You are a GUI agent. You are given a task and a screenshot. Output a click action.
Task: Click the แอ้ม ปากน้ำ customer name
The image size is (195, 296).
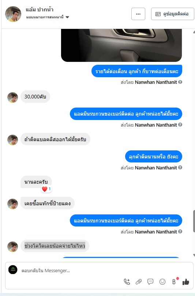[x=40, y=10]
